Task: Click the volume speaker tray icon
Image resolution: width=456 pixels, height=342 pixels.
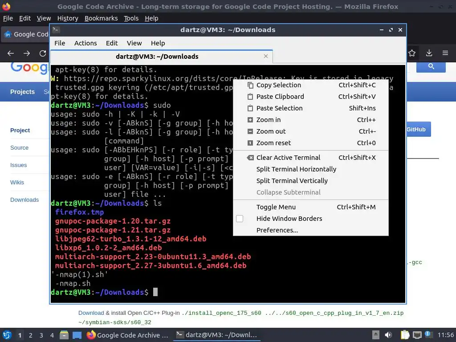Action: pyautogui.click(x=388, y=335)
